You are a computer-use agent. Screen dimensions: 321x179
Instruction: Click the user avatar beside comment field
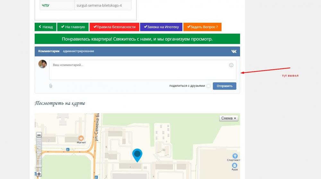click(x=42, y=64)
